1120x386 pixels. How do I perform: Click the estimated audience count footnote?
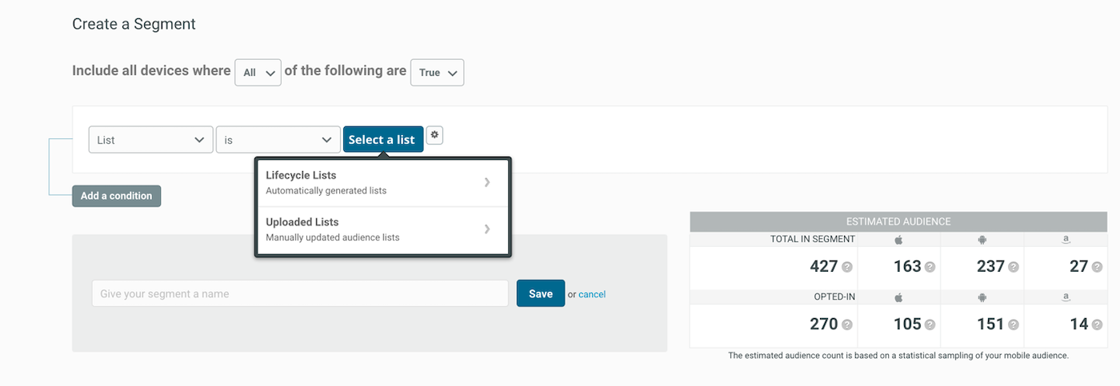click(898, 356)
